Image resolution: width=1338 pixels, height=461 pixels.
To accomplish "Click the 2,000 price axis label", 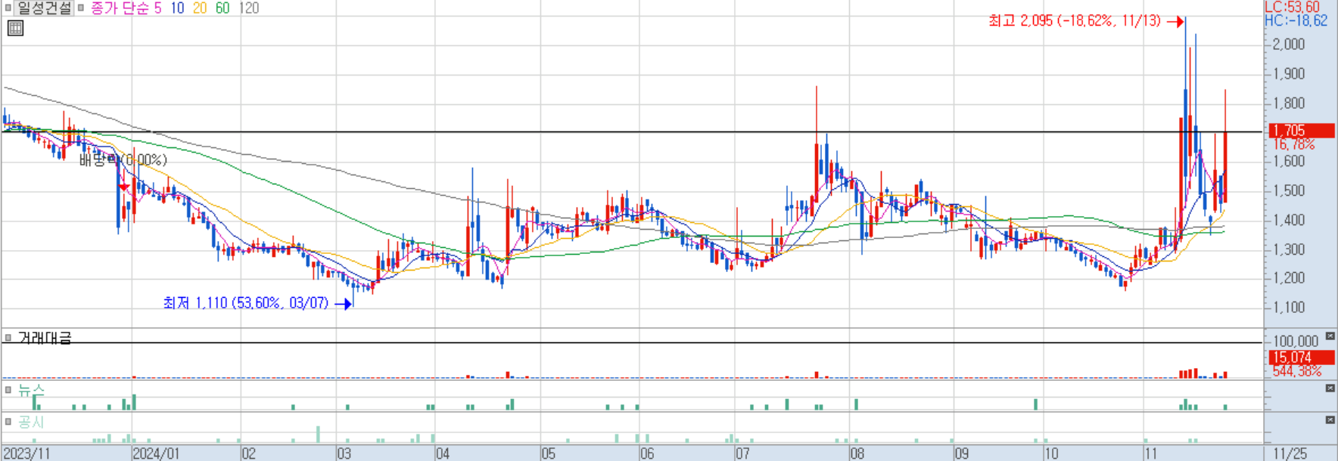I will pyautogui.click(x=1289, y=45).
